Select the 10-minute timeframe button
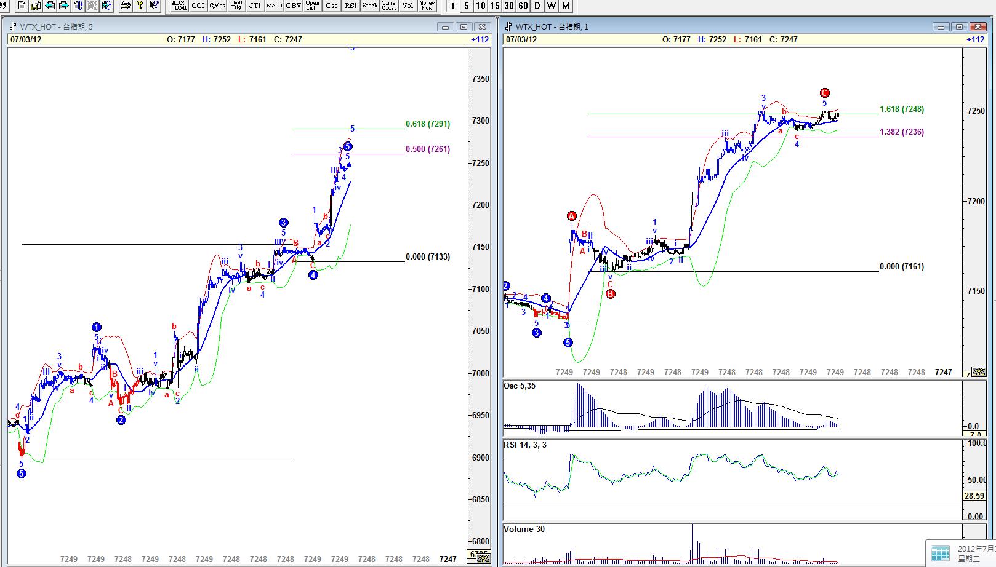The height and width of the screenshot is (567, 996). [x=481, y=6]
